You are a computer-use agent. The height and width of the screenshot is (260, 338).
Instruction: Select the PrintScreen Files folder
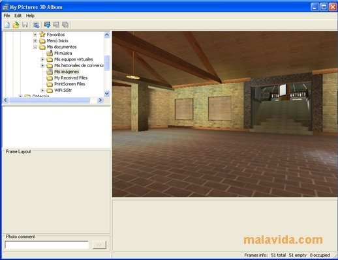click(70, 84)
